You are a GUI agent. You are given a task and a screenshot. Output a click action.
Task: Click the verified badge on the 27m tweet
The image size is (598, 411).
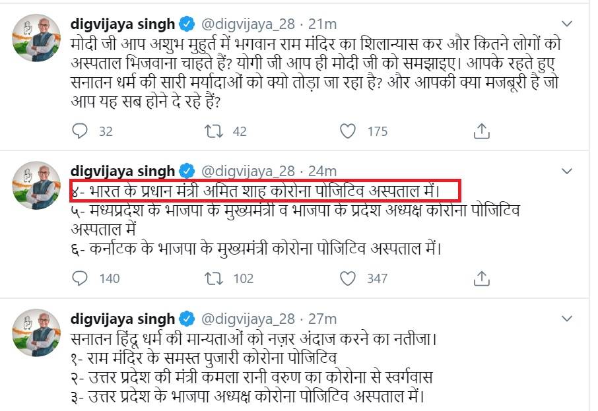187,319
